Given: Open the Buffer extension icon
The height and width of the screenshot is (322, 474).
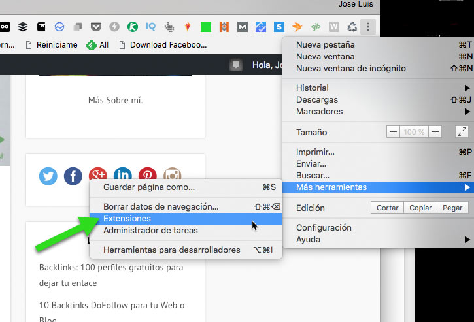Looking at the screenshot, I should pos(24,27).
